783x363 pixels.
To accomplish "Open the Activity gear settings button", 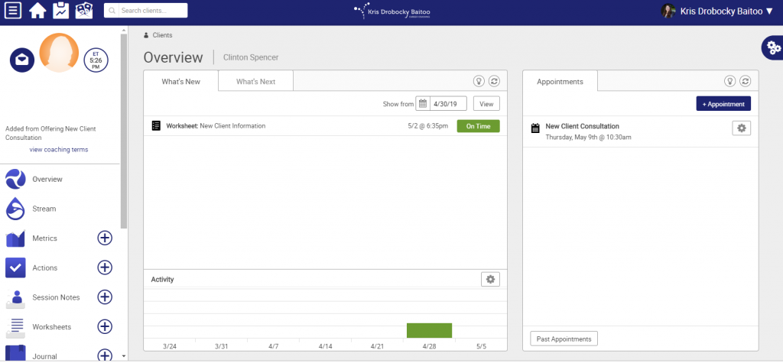I will pyautogui.click(x=490, y=279).
